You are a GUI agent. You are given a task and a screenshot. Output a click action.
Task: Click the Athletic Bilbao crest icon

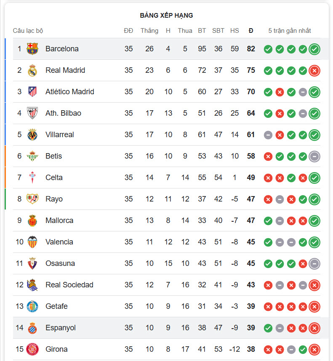(x=32, y=113)
